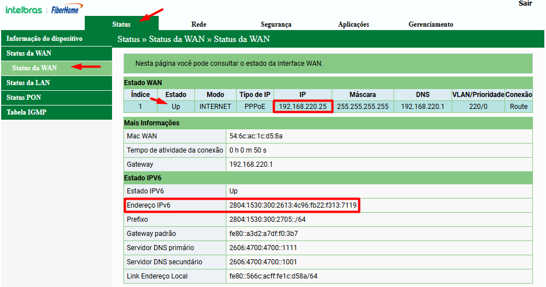Click the Conexão column header
This screenshot has width=546, height=287.
pos(519,95)
